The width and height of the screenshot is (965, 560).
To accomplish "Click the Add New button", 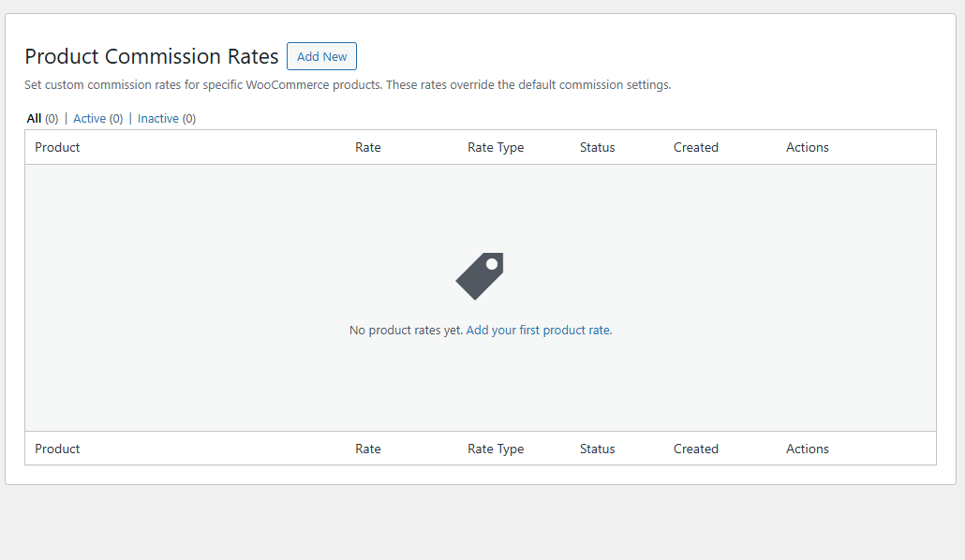I will (321, 56).
